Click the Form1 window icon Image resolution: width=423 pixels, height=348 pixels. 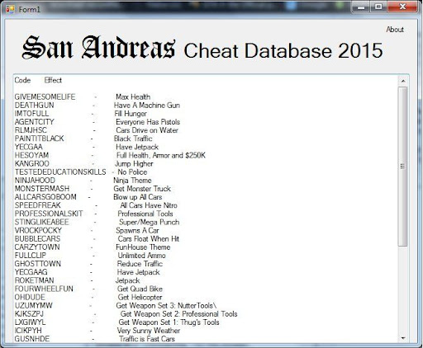coord(10,9)
